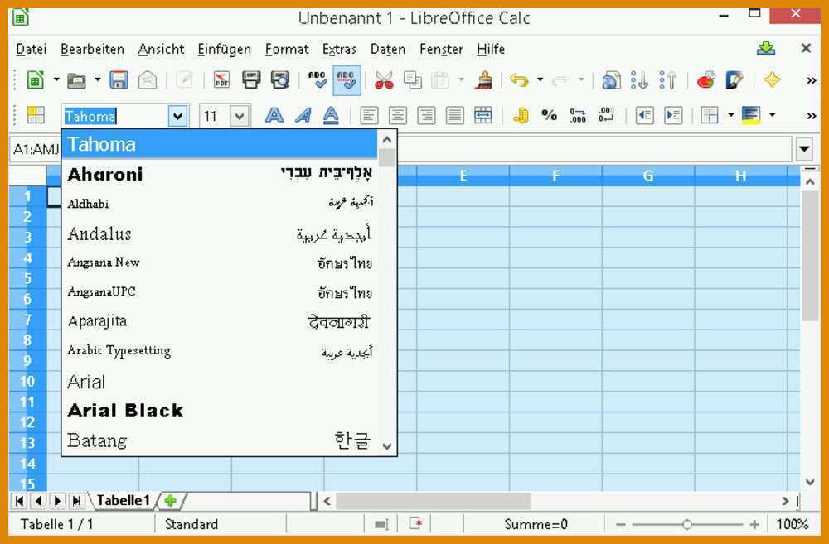Increase cell indent
829x544 pixels.
click(673, 115)
